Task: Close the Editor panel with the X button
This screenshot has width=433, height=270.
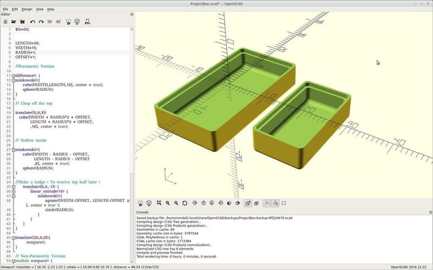Action: (x=130, y=15)
